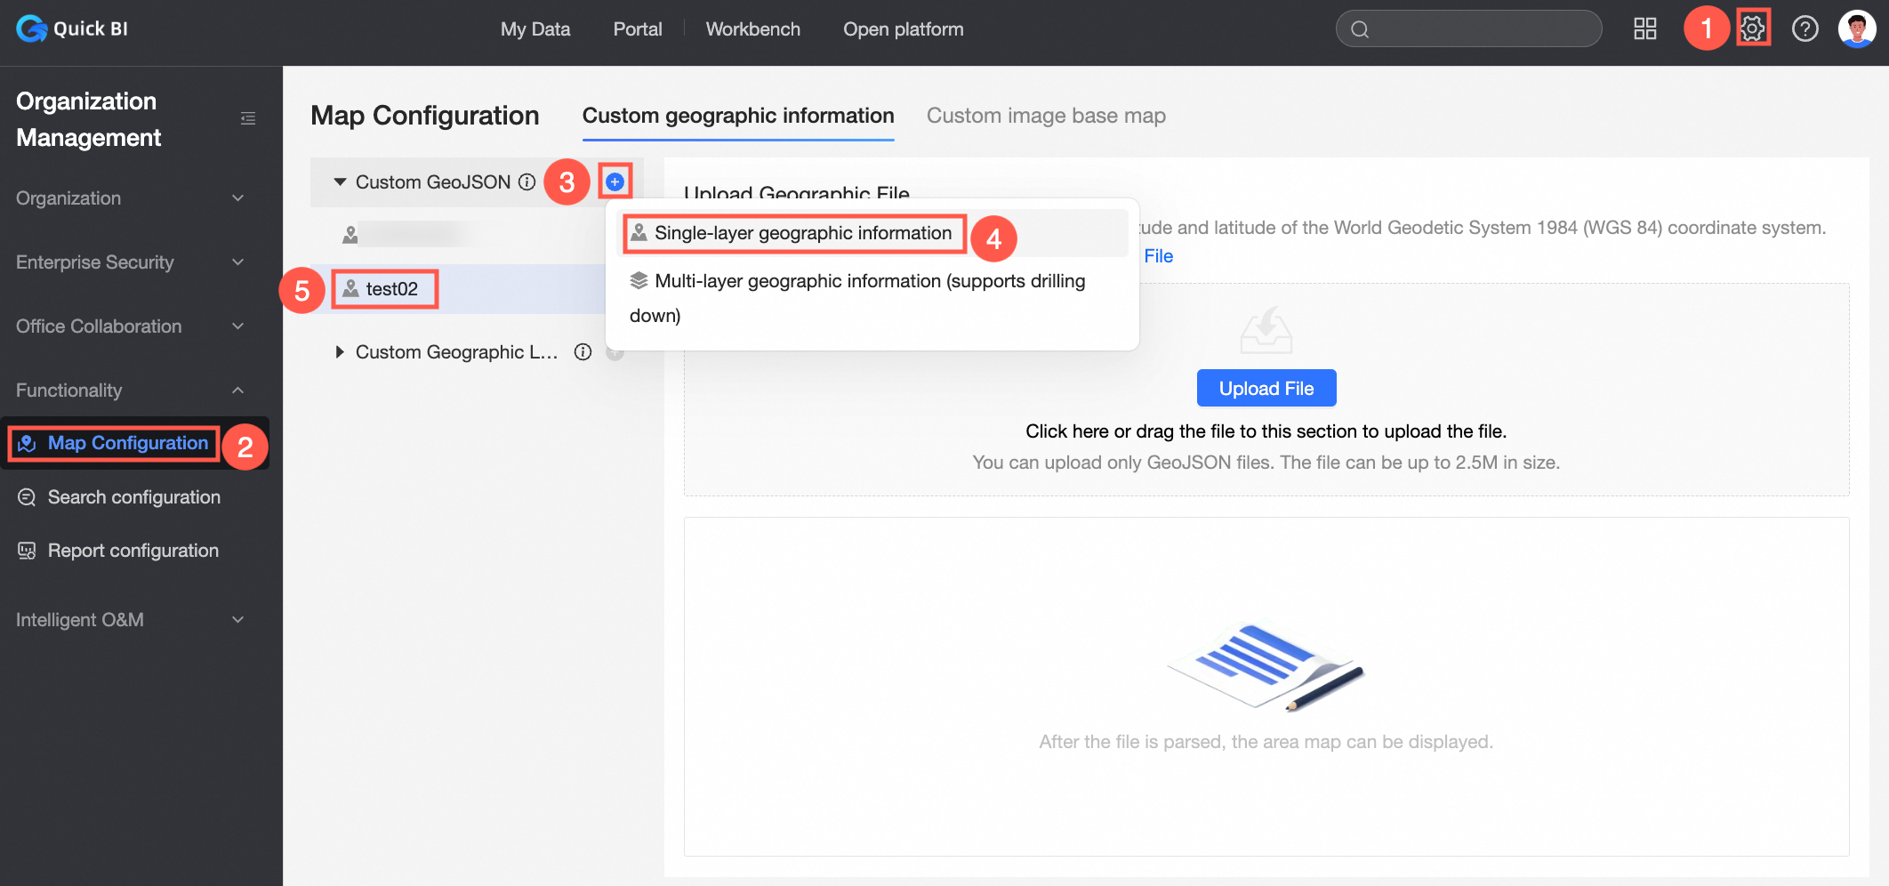Click the test02 map marker icon
Viewport: 1889px width, 886px height.
pyautogui.click(x=351, y=288)
